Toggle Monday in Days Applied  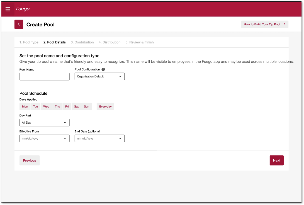point(25,106)
